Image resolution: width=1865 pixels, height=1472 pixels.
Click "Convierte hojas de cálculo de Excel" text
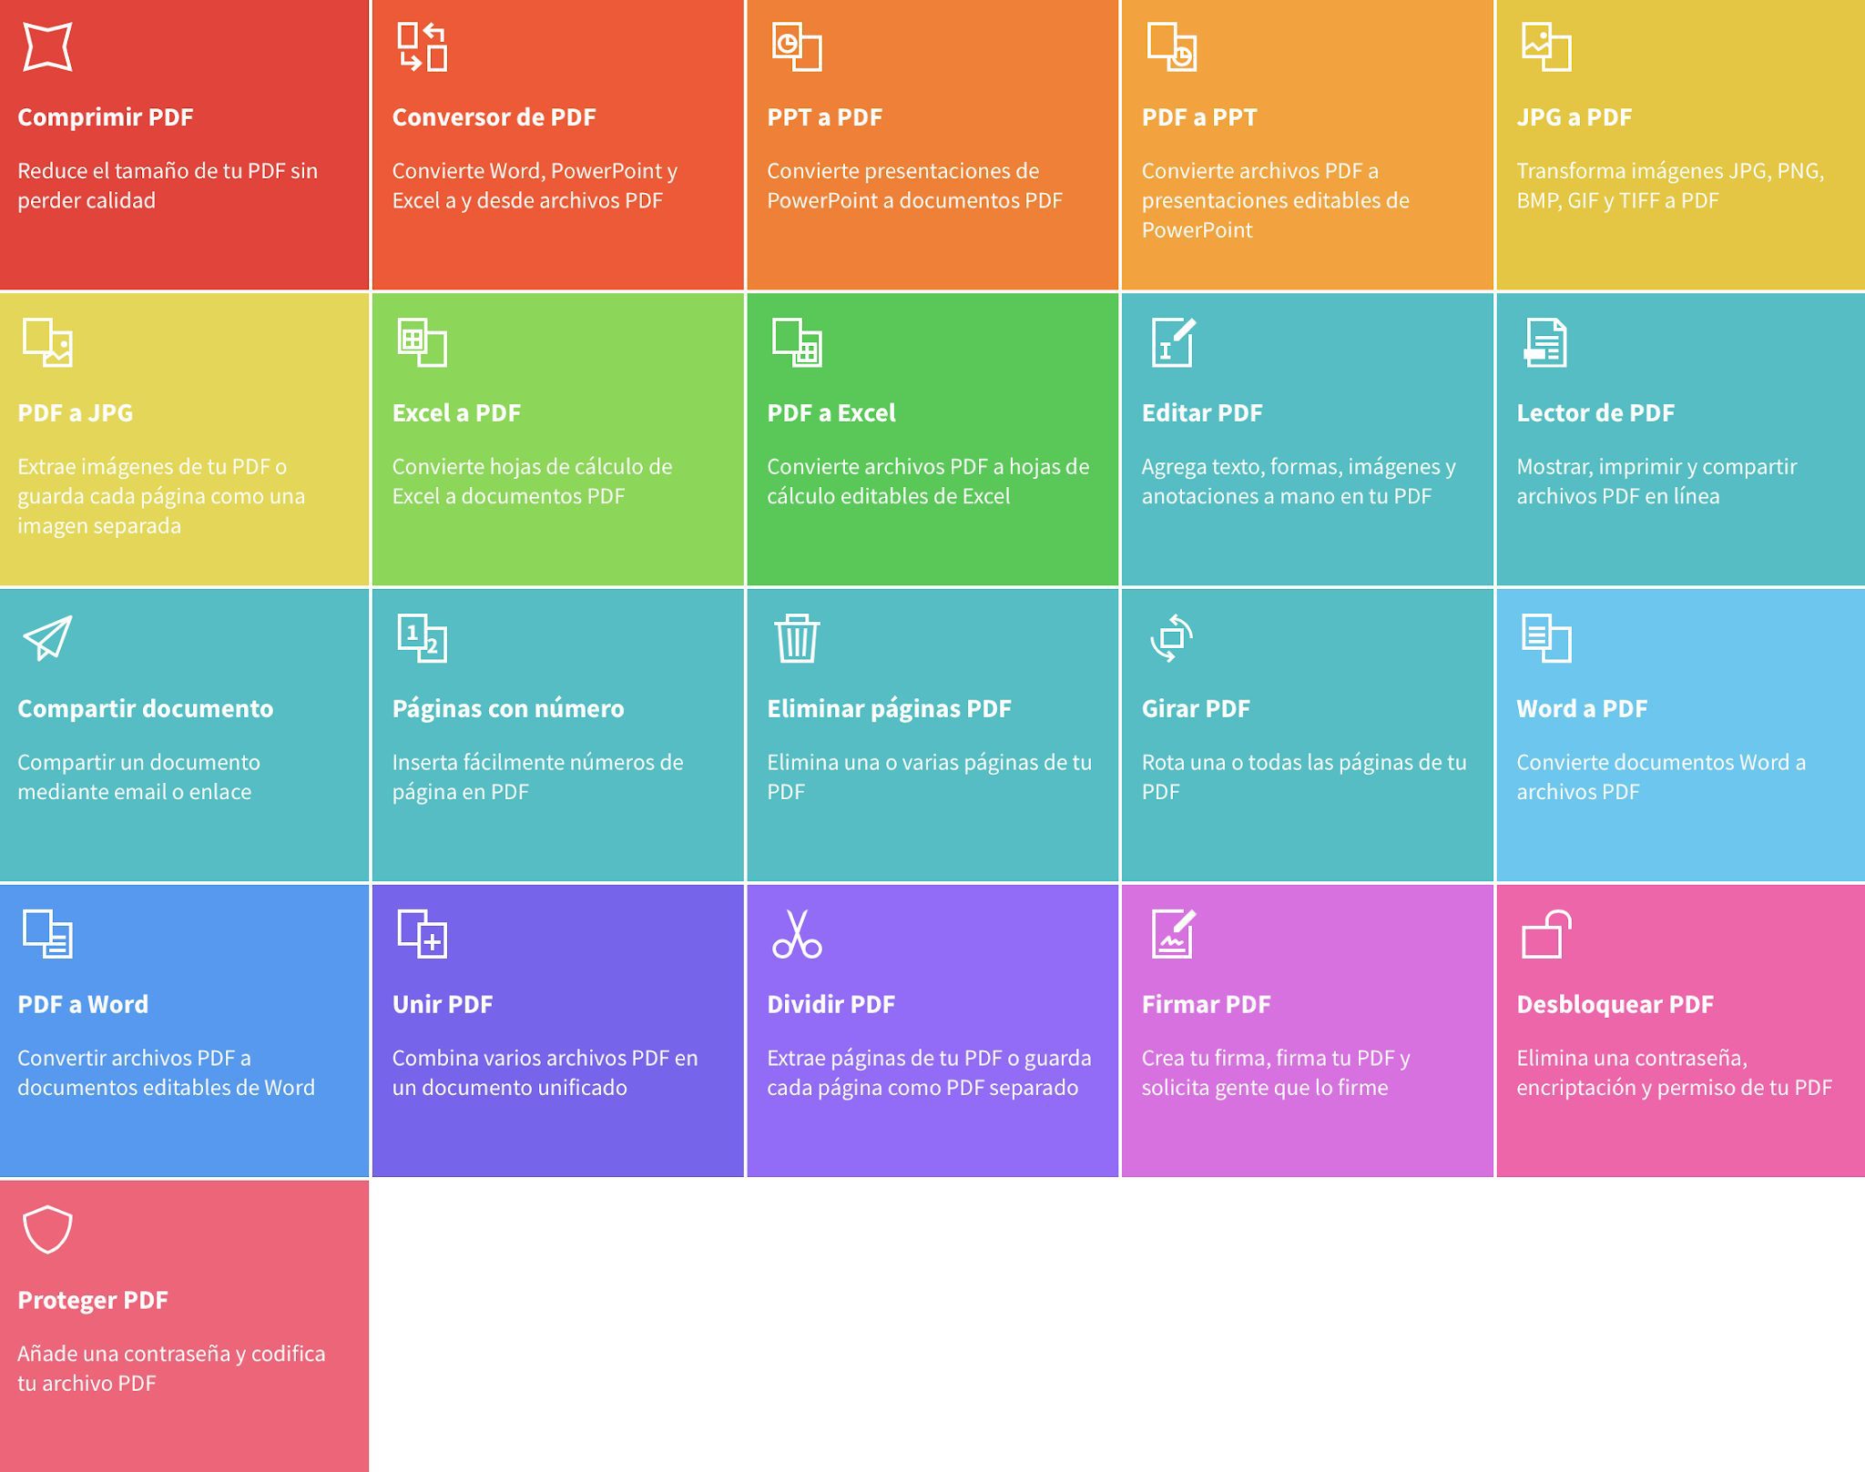pyautogui.click(x=533, y=482)
